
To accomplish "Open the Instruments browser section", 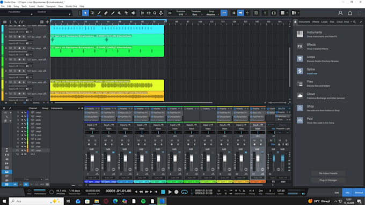I will point(314,34).
